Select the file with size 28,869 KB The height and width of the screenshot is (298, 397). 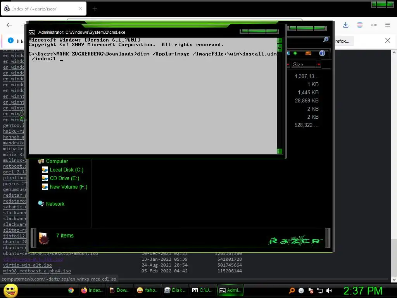[x=307, y=100]
